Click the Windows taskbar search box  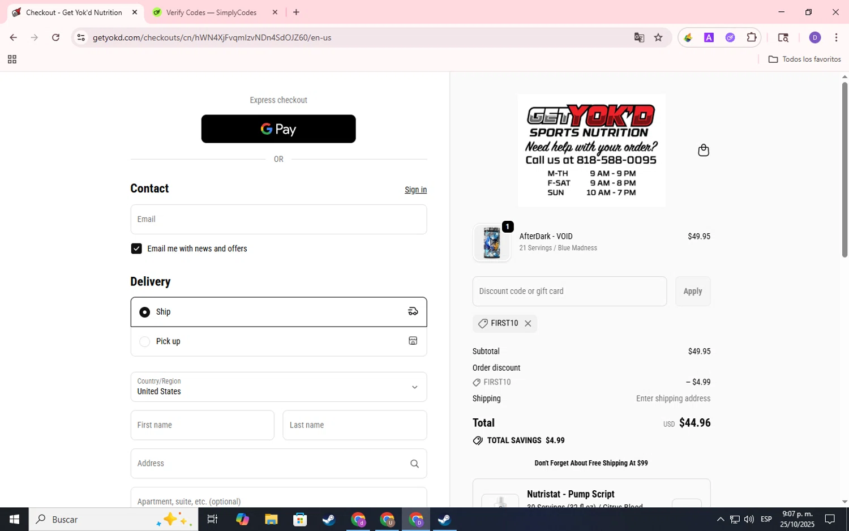(x=114, y=519)
